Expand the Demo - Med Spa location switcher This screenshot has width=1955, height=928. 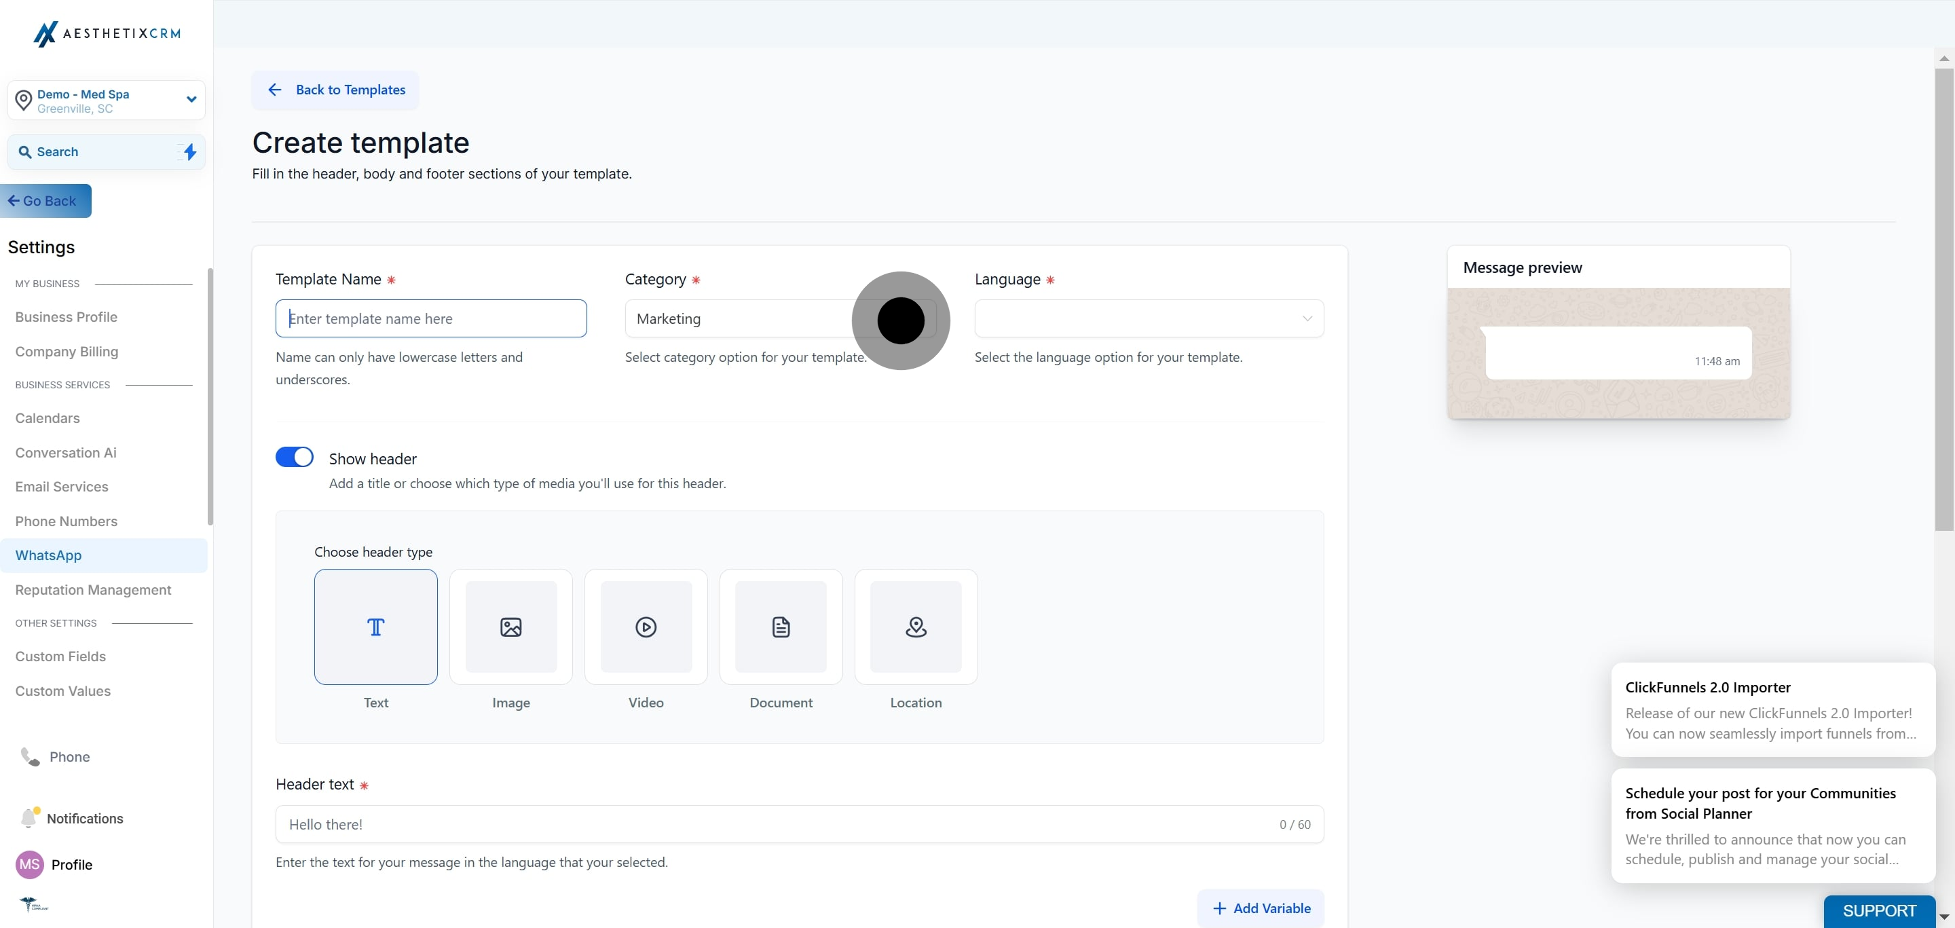107,100
